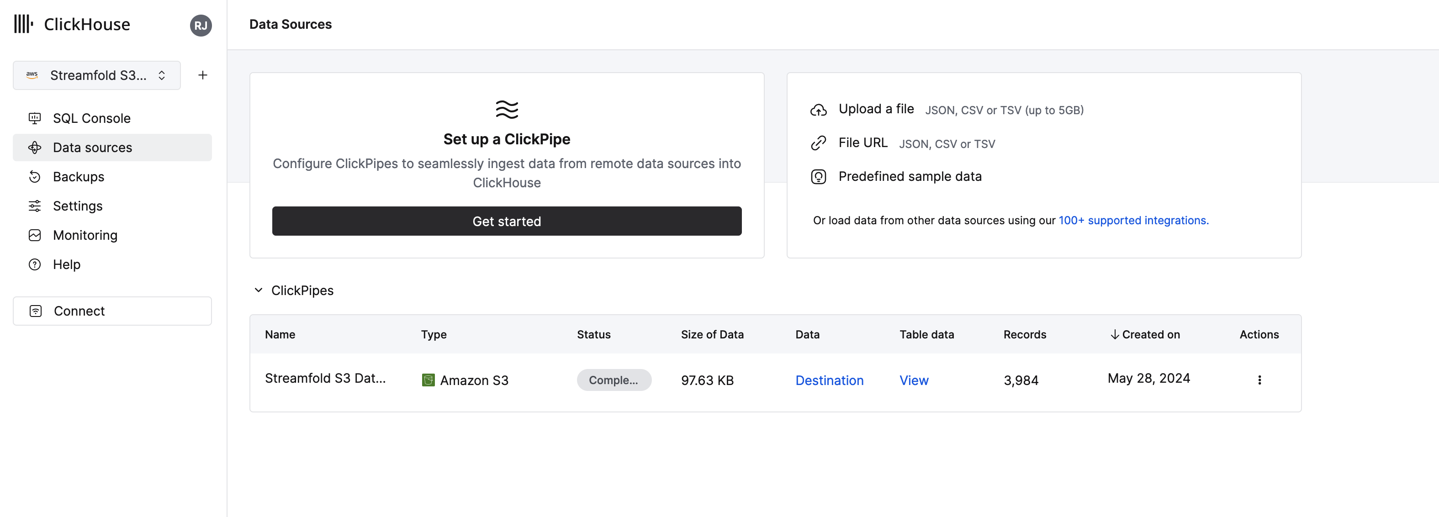This screenshot has height=517, width=1439.
Task: Click the Connect button
Action: (x=112, y=311)
